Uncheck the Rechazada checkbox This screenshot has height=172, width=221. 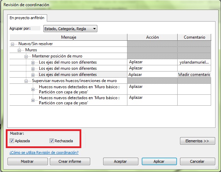pyautogui.click(x=52, y=141)
